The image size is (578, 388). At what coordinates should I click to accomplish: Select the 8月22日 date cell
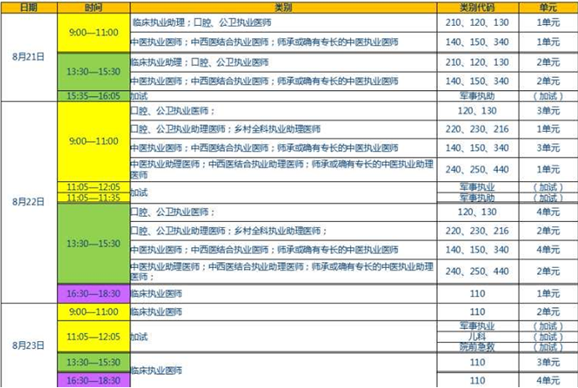click(28, 203)
